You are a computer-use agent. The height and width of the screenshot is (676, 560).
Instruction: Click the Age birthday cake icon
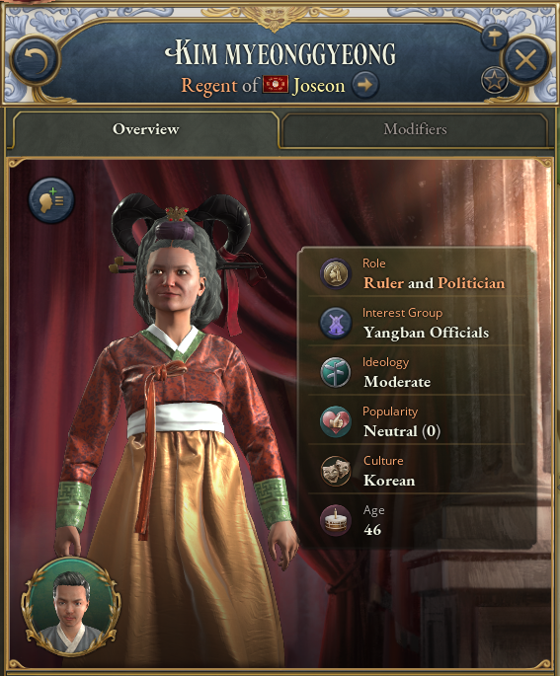coord(336,520)
